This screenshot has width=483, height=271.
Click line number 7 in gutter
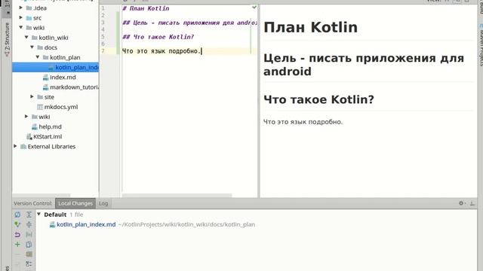103,51
